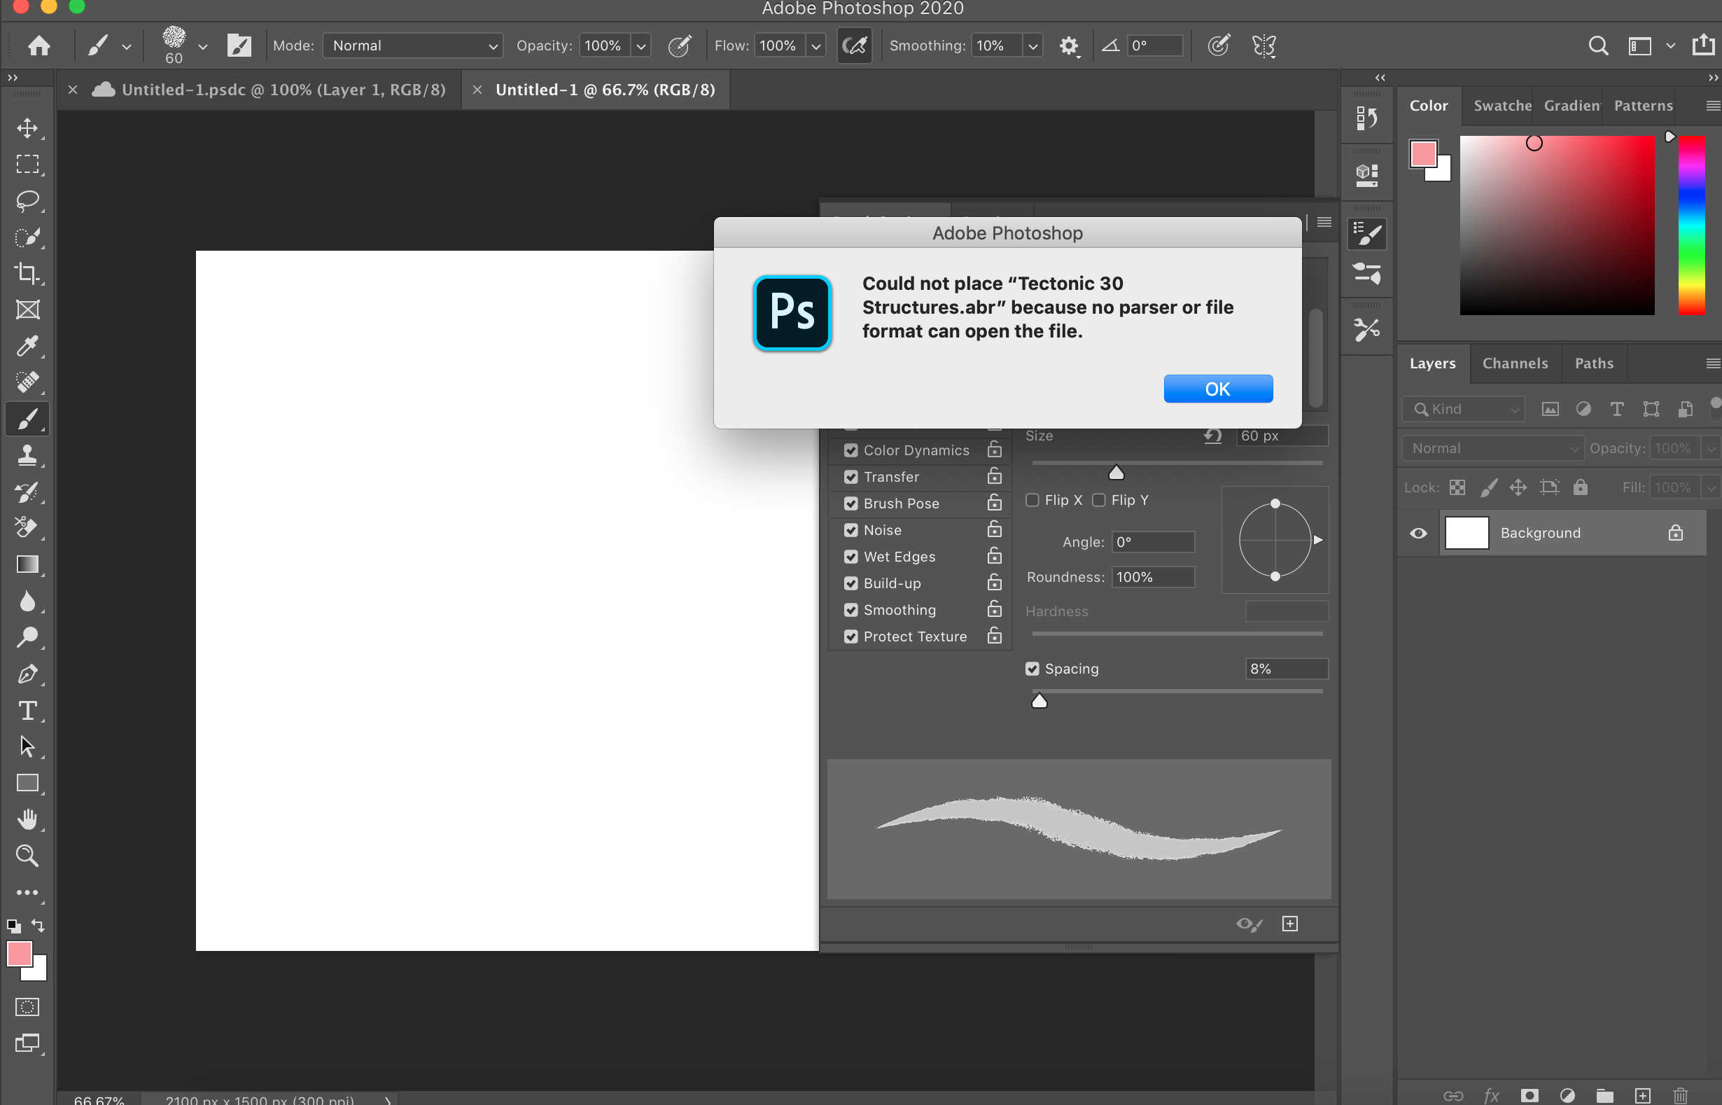This screenshot has width=1722, height=1105.
Task: Switch to the Channels tab
Action: 1515,363
